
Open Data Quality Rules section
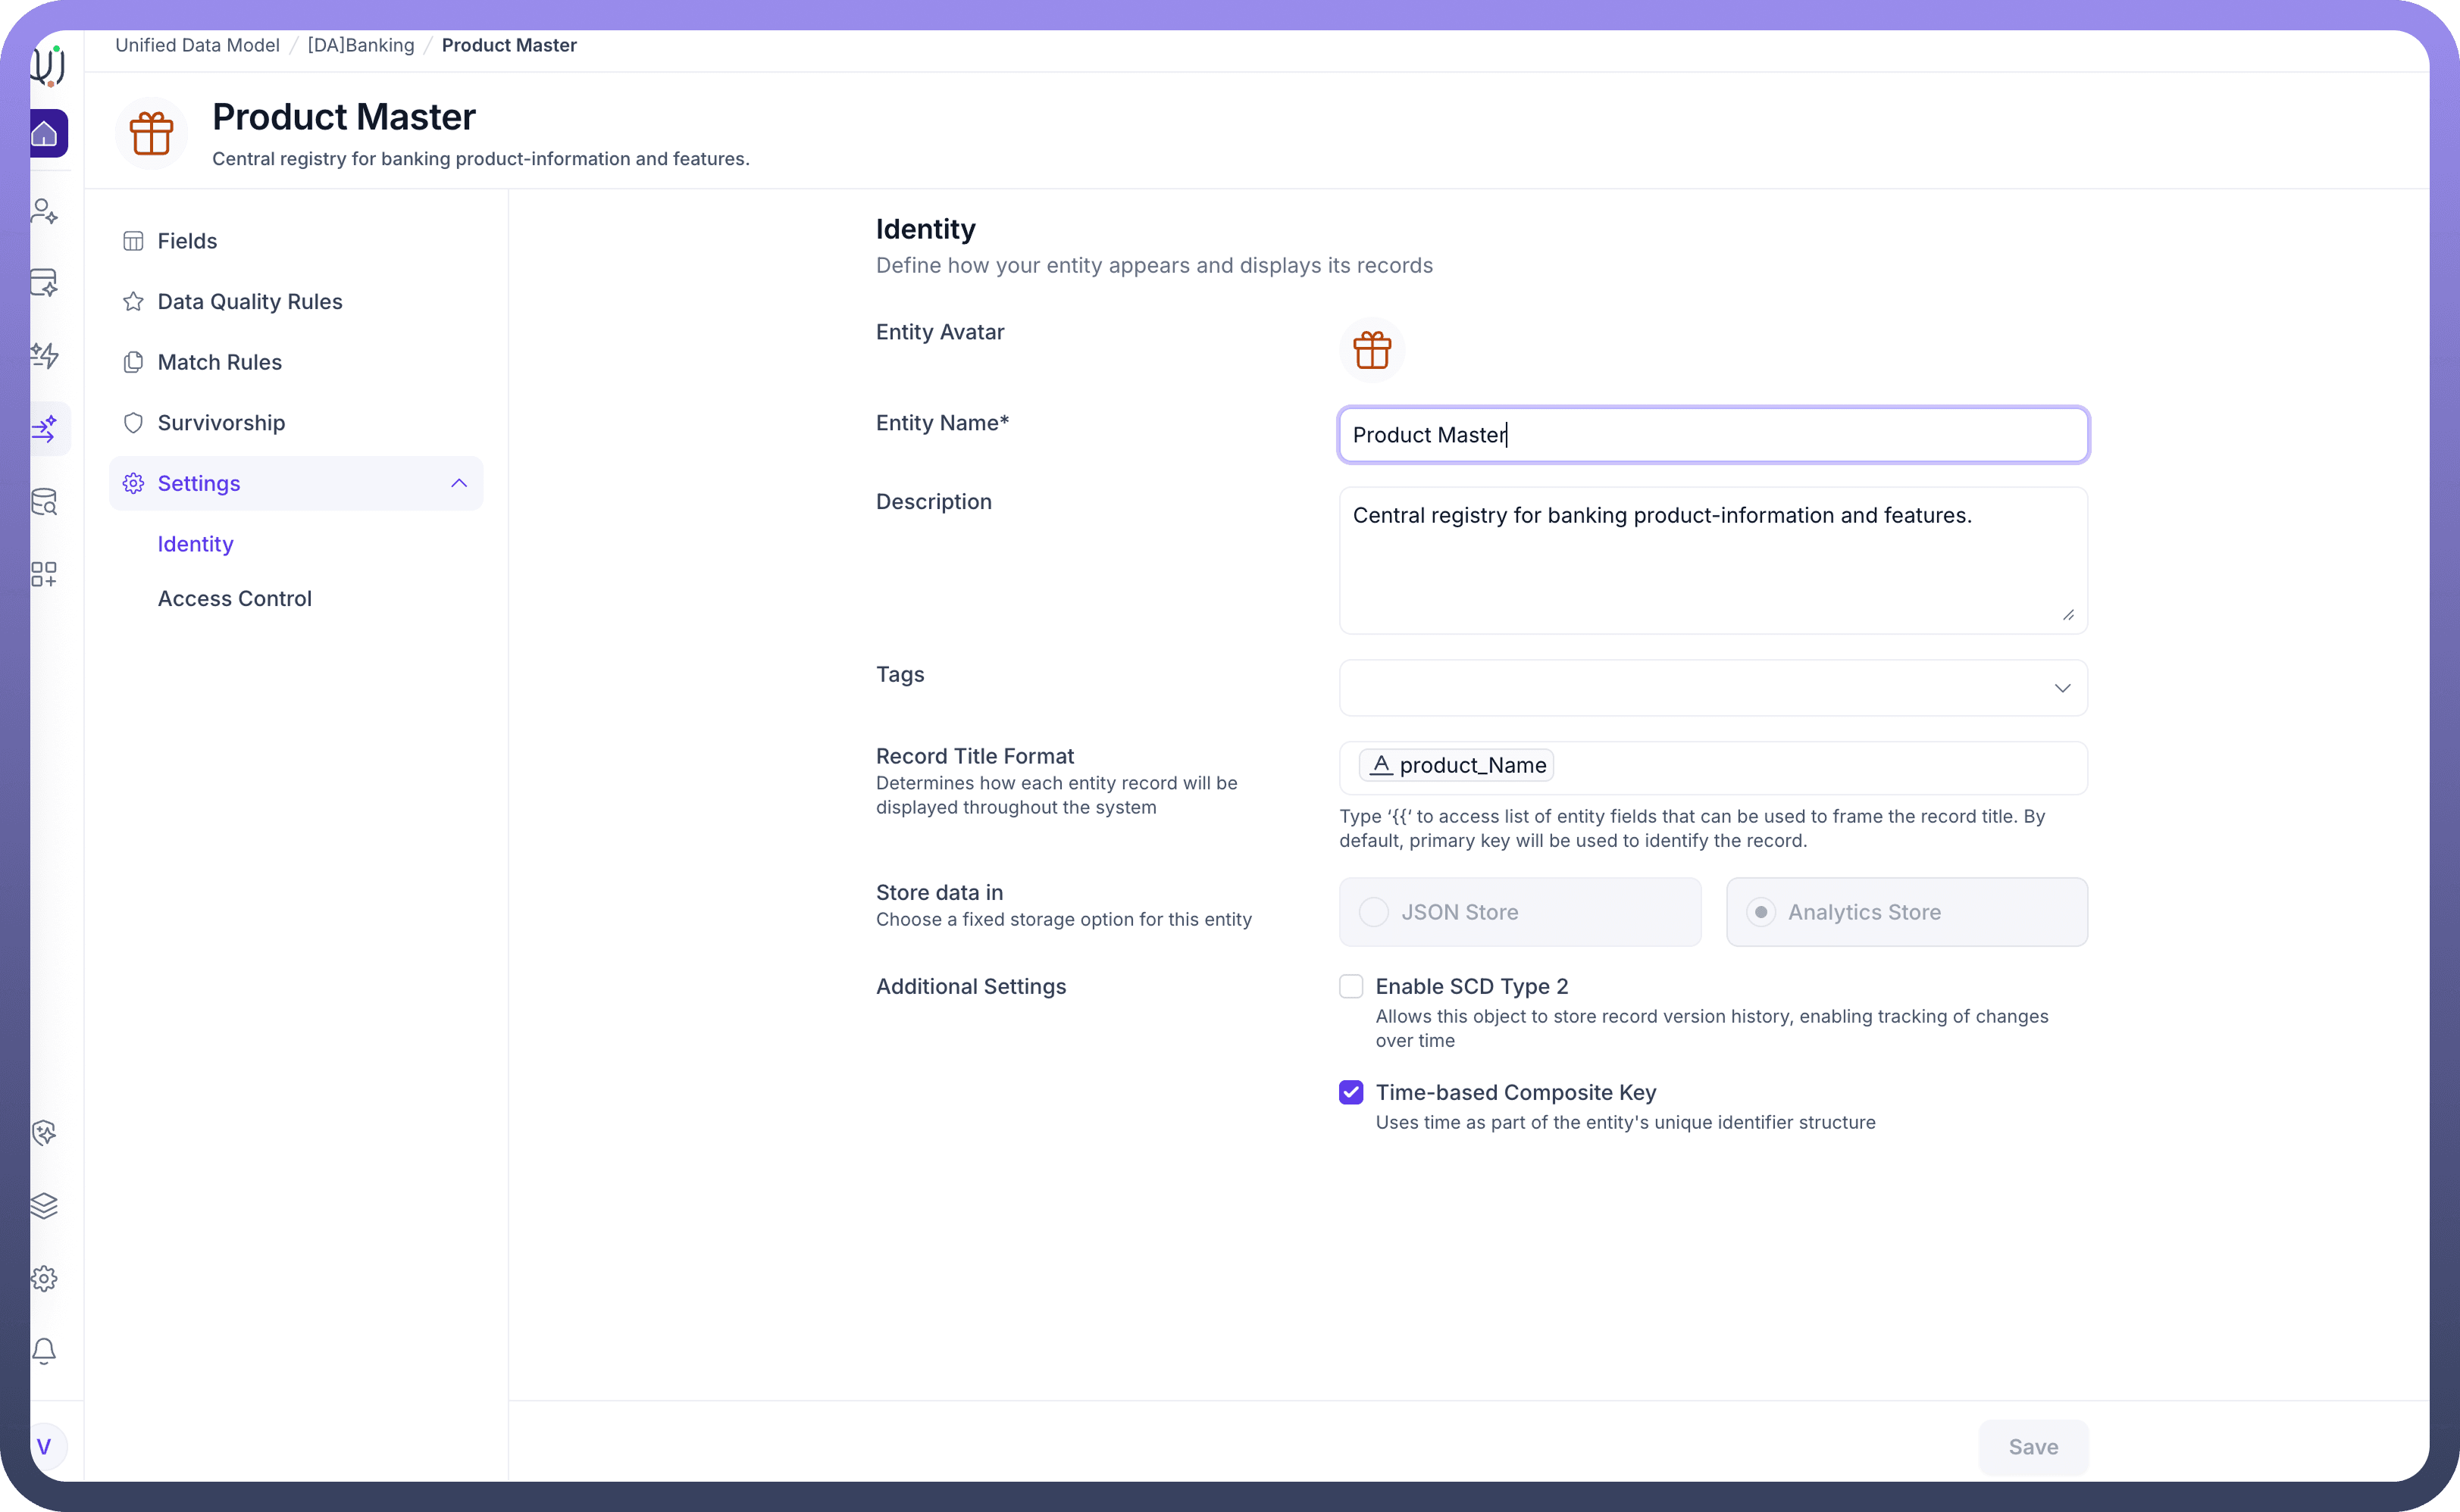(x=249, y=301)
